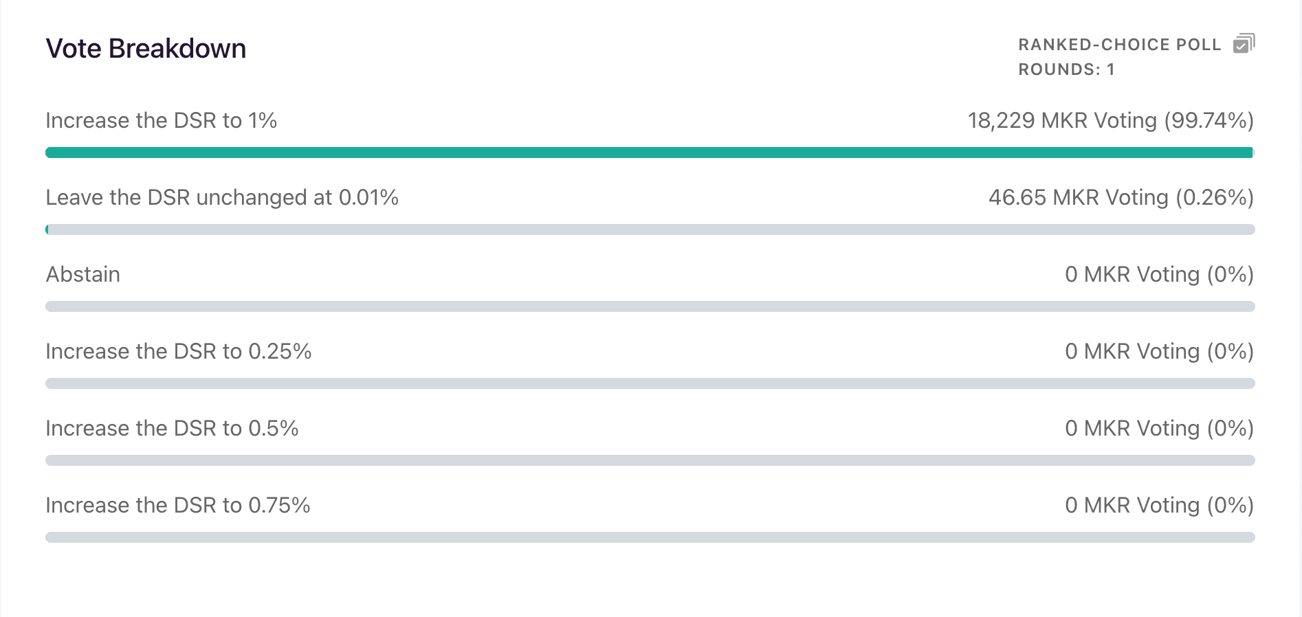Click the Vote Breakdown heading

[x=146, y=49]
